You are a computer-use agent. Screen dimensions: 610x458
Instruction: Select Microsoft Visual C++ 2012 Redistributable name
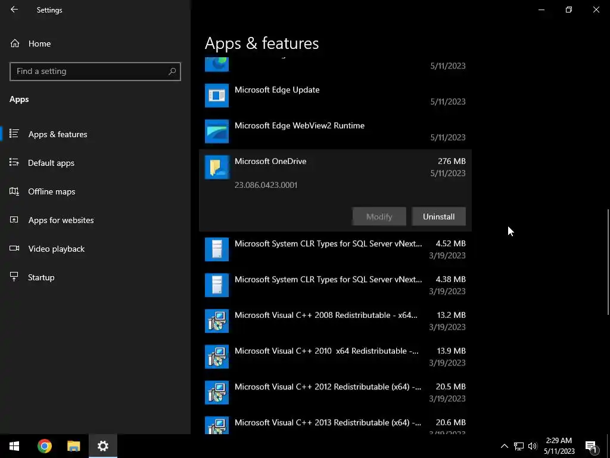328,386
